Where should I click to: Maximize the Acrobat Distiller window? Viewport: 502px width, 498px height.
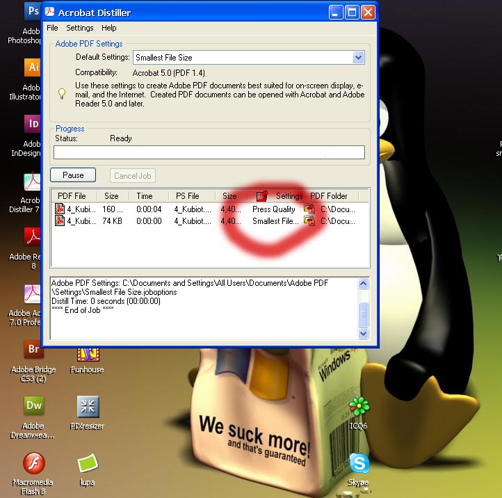pos(352,13)
